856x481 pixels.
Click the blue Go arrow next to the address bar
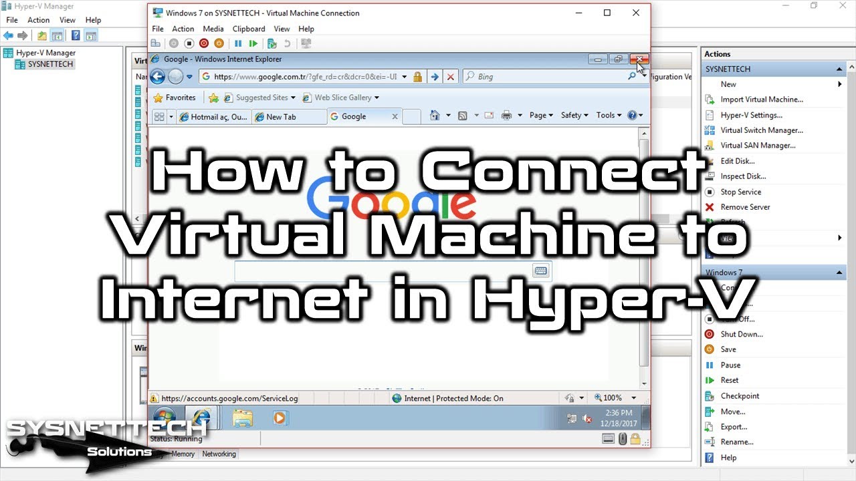[x=435, y=77]
